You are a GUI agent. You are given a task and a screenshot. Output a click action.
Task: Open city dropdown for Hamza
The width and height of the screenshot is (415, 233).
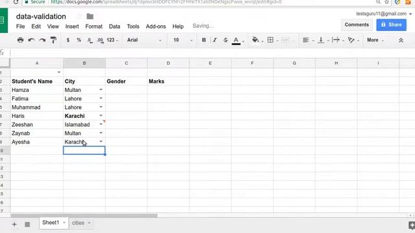(x=101, y=90)
